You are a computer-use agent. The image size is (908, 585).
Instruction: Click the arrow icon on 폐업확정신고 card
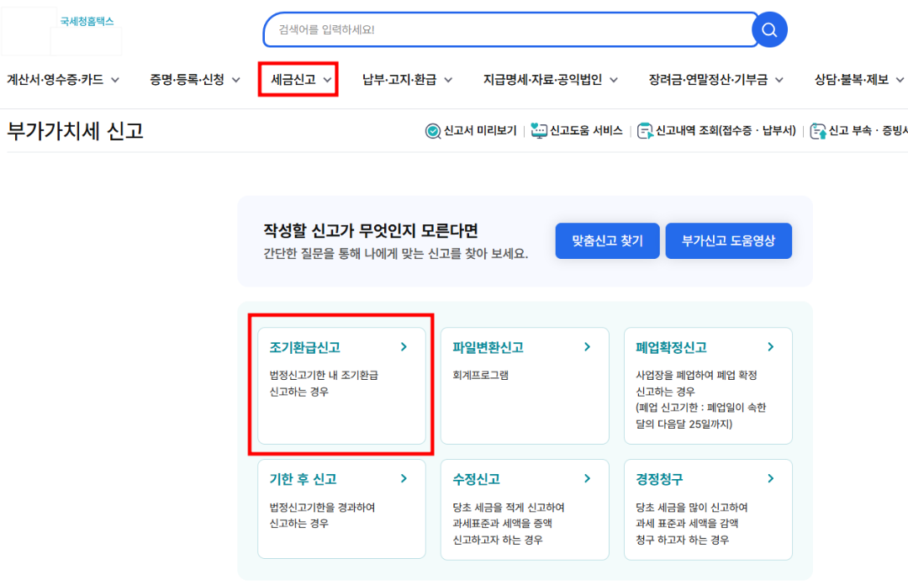click(770, 346)
